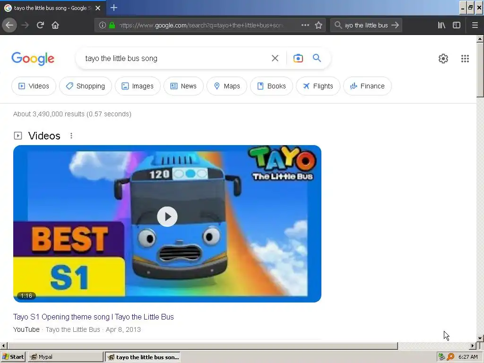Open the Flights filter
Viewport: 484px width, 363px height.
tap(318, 86)
